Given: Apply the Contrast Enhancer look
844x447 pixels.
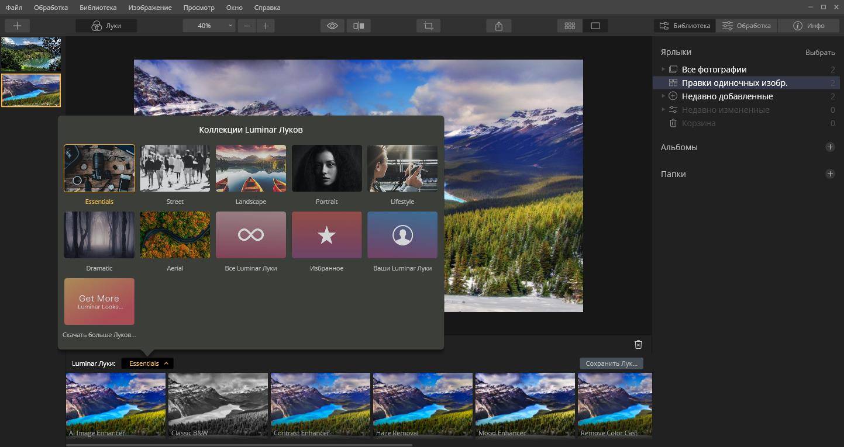Looking at the screenshot, I should click(x=321, y=405).
